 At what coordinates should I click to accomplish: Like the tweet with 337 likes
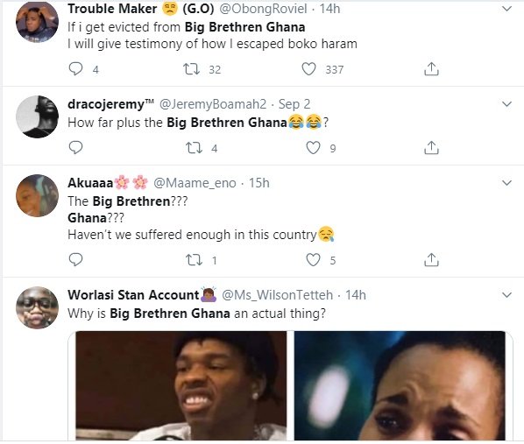[x=308, y=69]
